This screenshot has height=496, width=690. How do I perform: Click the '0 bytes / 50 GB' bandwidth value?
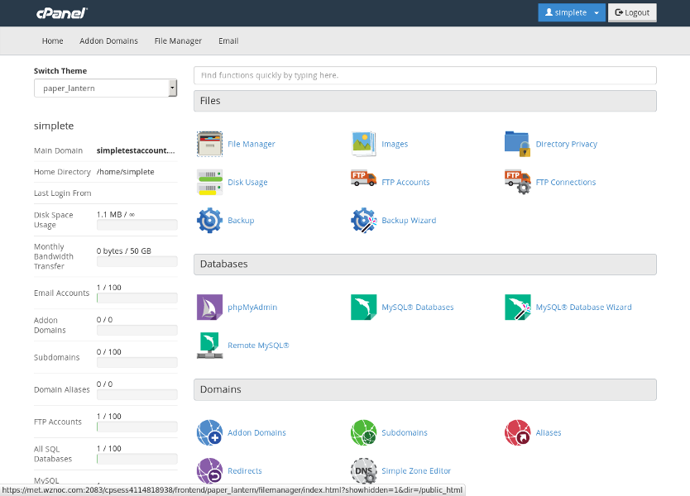pyautogui.click(x=123, y=251)
